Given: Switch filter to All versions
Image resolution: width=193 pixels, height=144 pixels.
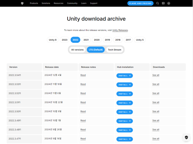Looking at the screenshot, I should (x=78, y=50).
